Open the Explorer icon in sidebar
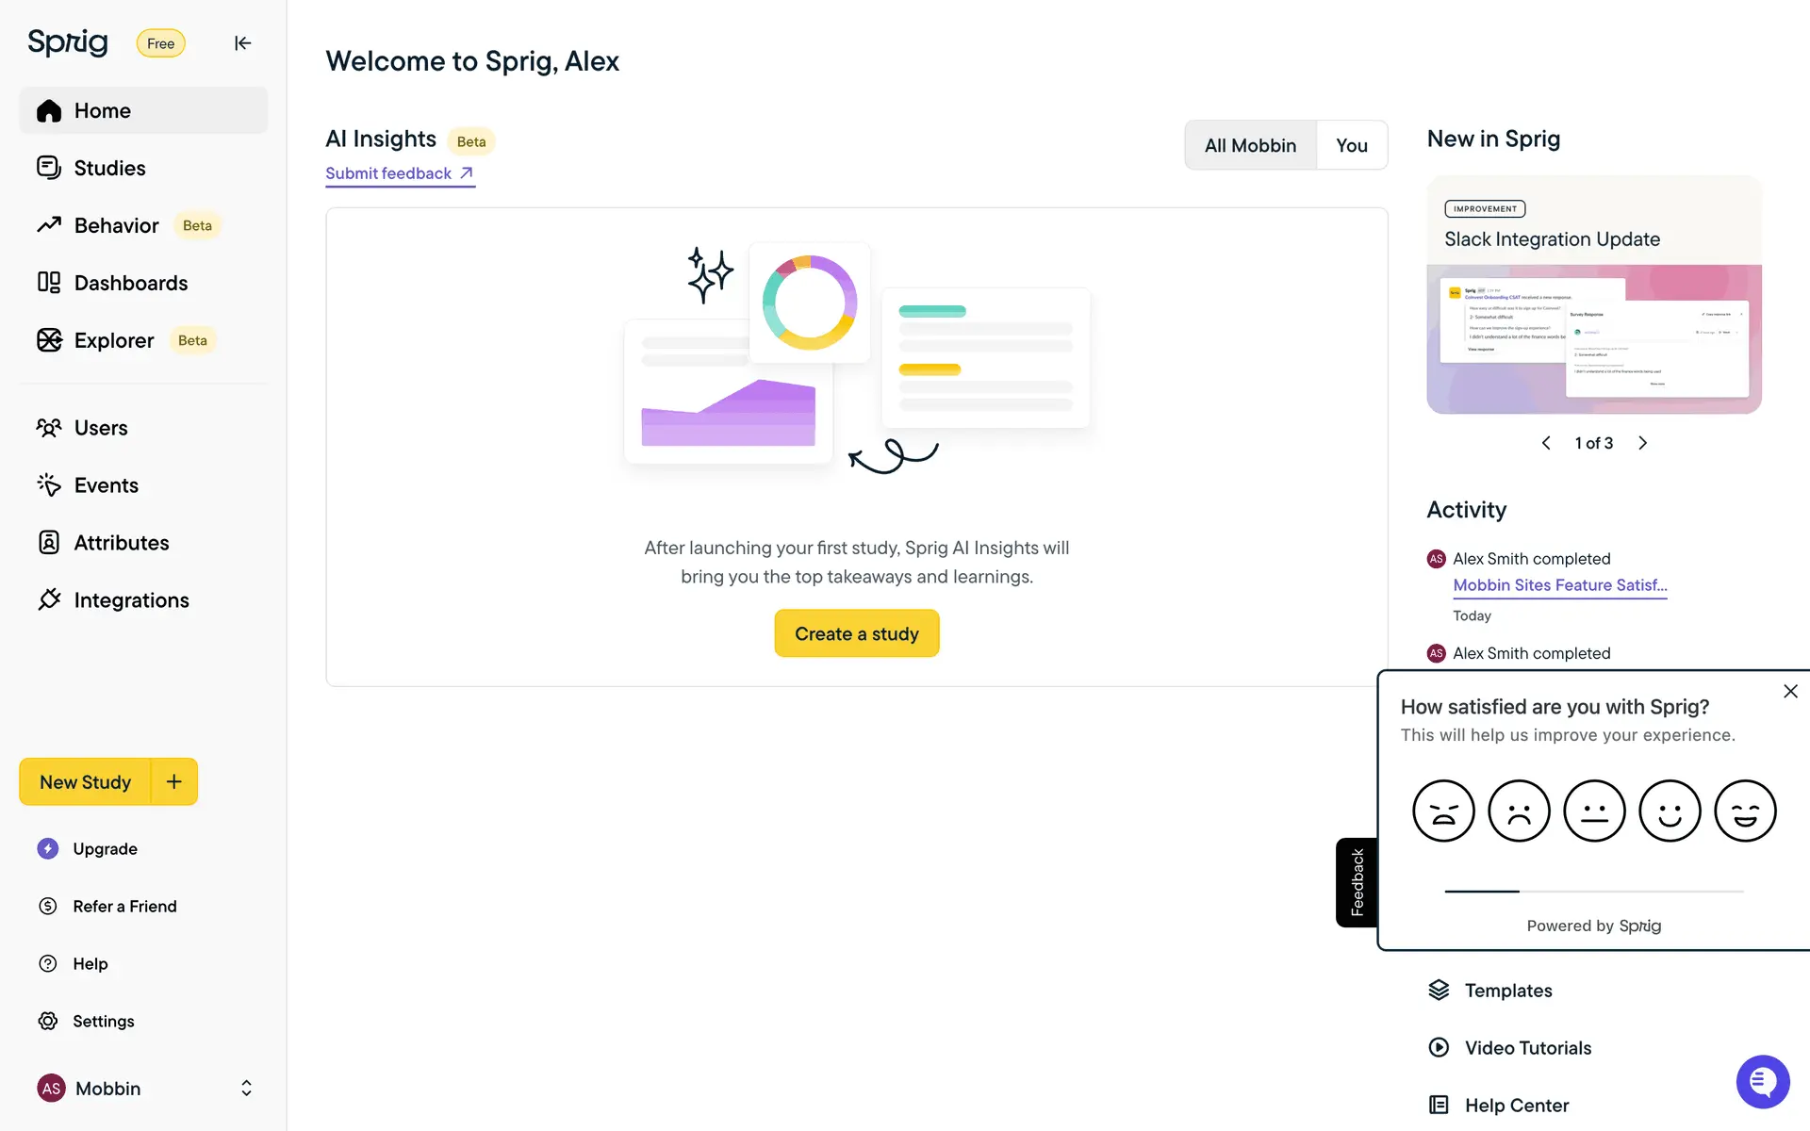Image resolution: width=1810 pixels, height=1131 pixels. point(49,340)
